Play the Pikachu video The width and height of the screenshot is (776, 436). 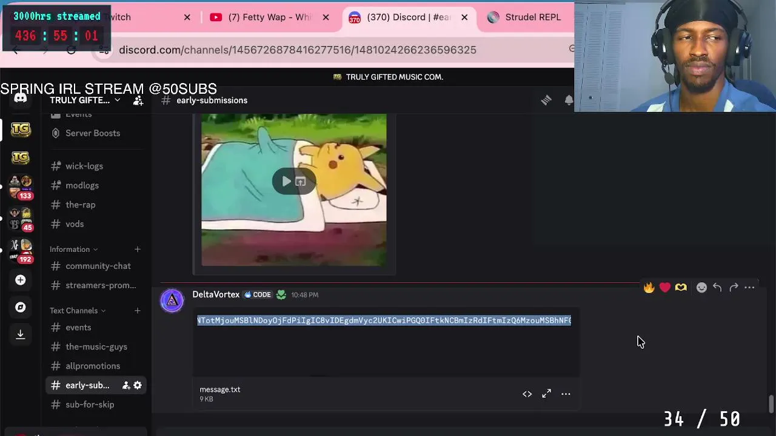[x=286, y=181]
